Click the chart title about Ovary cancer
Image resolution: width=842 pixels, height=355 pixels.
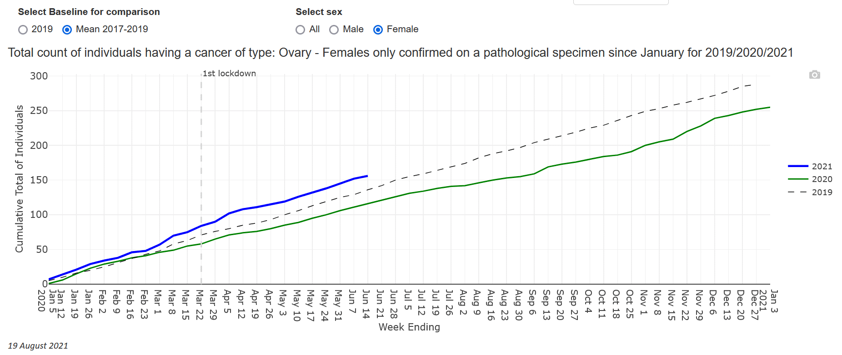tap(400, 53)
